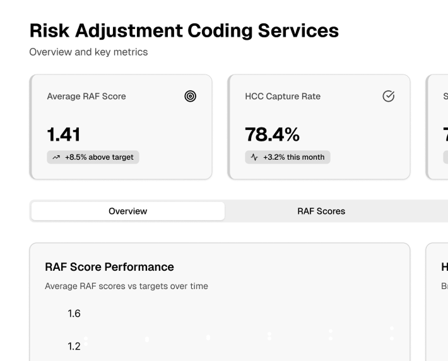Click the 1.6 y-axis label on chart
Viewport: 448px width, 361px height.
74,314
